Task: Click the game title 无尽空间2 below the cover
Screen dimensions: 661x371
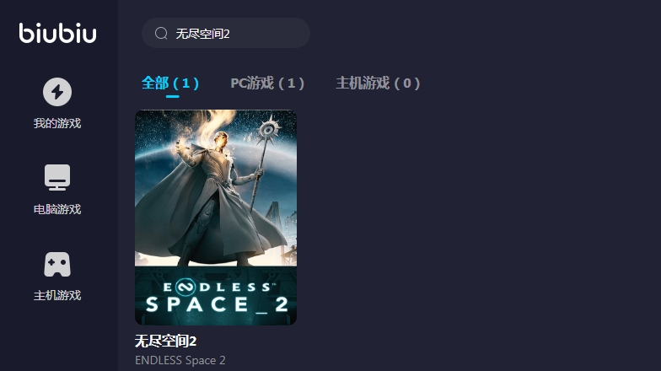Action: tap(165, 341)
